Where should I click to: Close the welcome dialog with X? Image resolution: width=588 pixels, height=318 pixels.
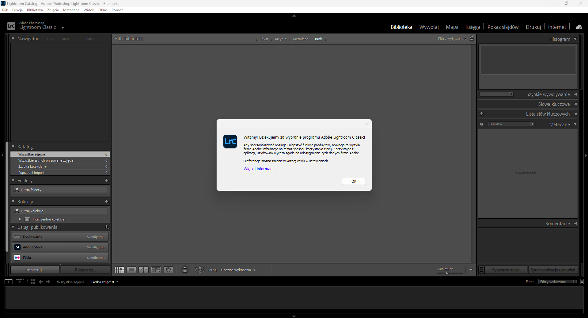[x=367, y=124]
